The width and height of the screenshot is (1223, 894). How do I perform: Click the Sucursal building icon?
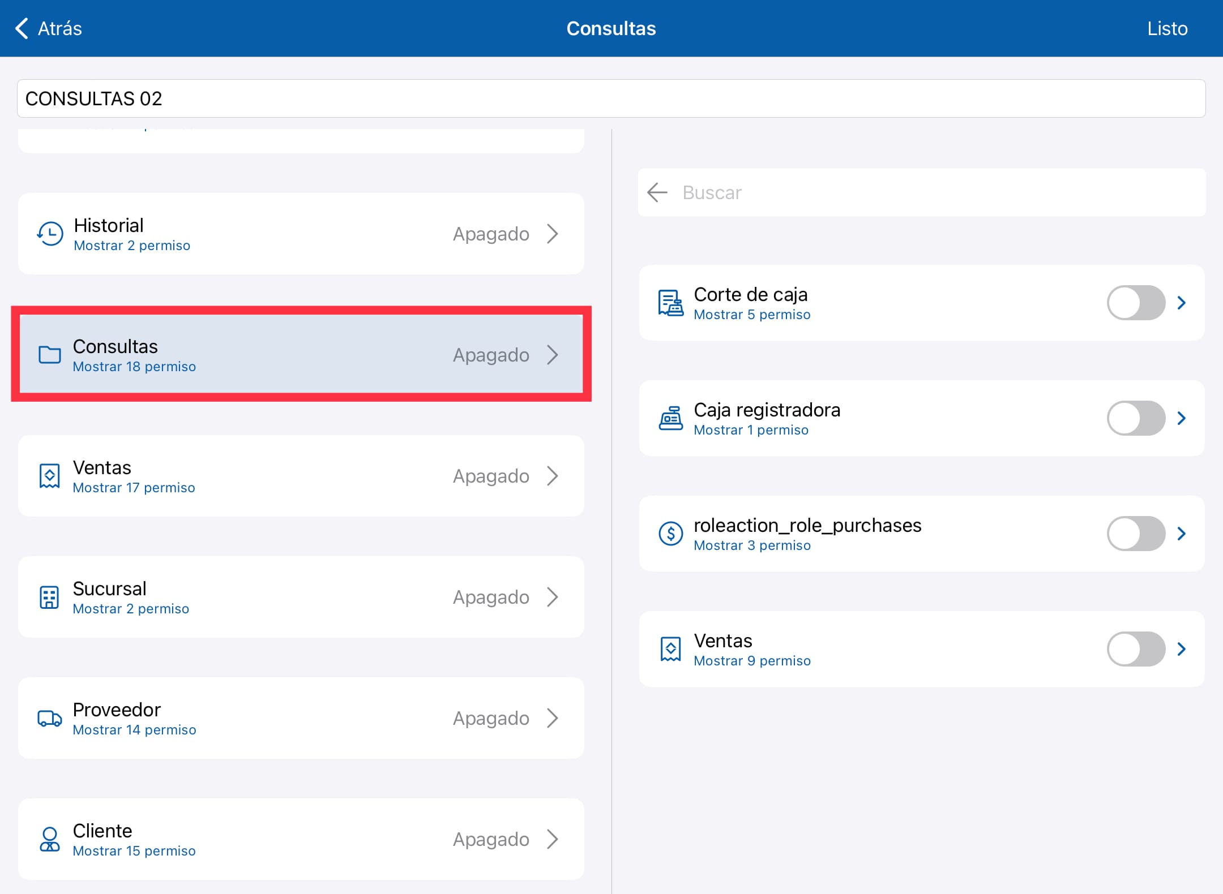pyautogui.click(x=49, y=597)
